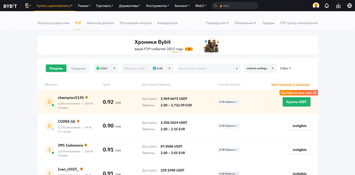Click EUR Balance info icon for COINX.GE
The image size is (355, 175).
(237, 126)
